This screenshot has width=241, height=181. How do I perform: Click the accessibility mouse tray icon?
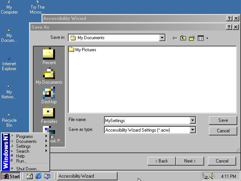point(205,176)
